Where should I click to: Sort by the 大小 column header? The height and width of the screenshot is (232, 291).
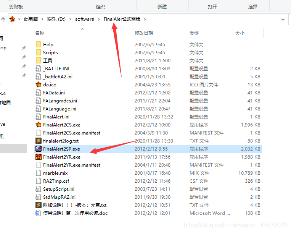pos(240,33)
